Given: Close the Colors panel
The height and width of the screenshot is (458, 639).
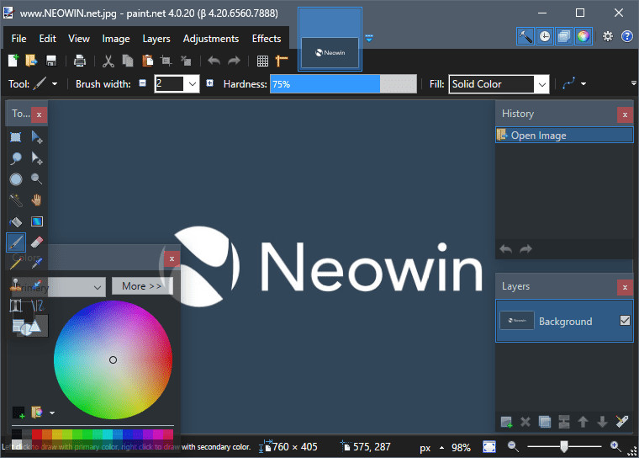Looking at the screenshot, I should point(172,258).
